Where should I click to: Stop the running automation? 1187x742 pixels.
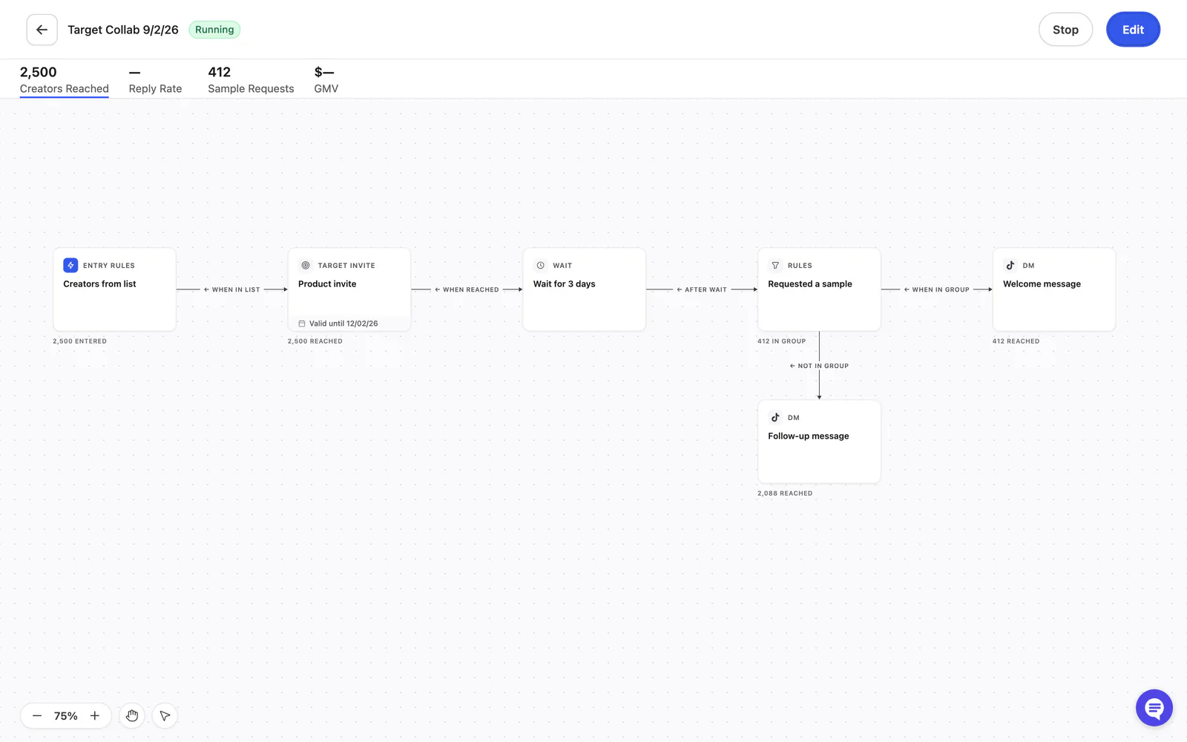1065,30
